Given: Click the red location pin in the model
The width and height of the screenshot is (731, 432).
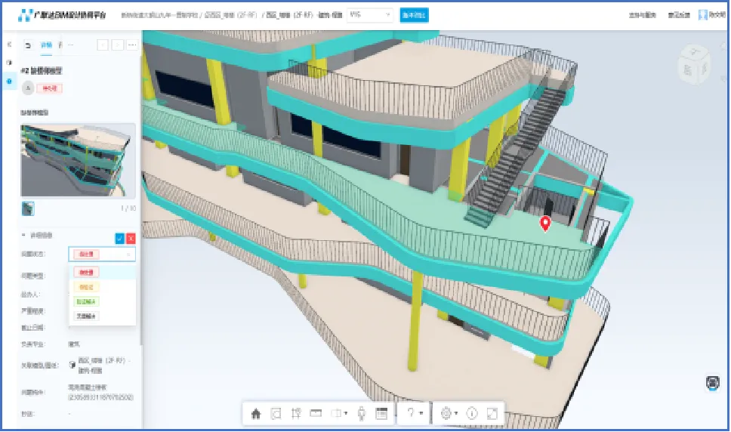Looking at the screenshot, I should [x=545, y=224].
